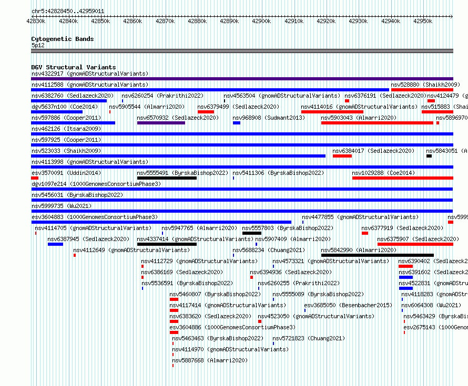Image resolution: width=468 pixels, height=386 pixels.
Task: Click nsv5947765 (Almarri2020) label
Action: tap(199, 228)
